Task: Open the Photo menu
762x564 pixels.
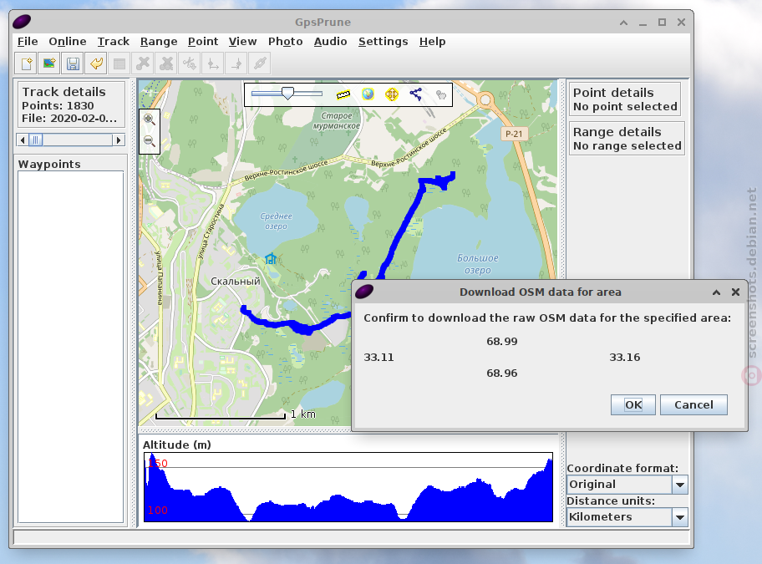Action: 285,41
